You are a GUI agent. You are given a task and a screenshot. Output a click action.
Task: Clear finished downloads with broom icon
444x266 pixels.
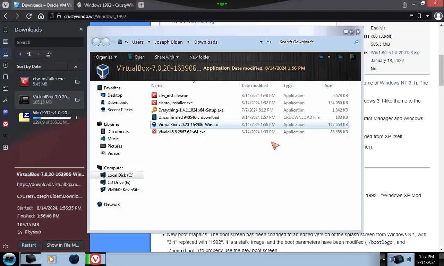pyautogui.click(x=49, y=54)
